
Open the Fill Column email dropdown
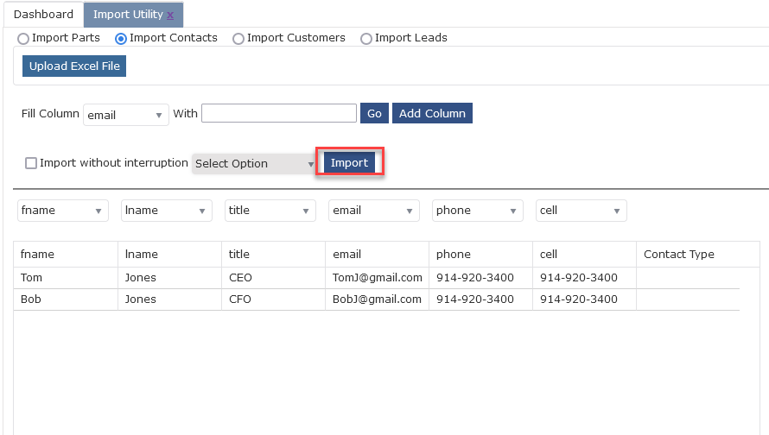coord(126,115)
